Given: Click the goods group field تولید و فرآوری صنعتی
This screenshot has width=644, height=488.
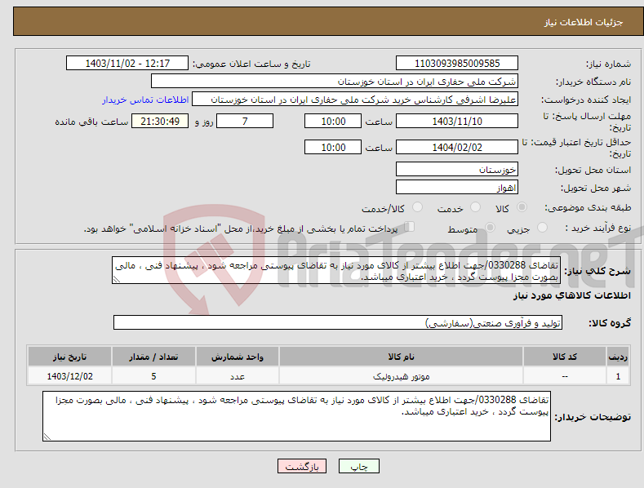Looking at the screenshot, I should [338, 322].
